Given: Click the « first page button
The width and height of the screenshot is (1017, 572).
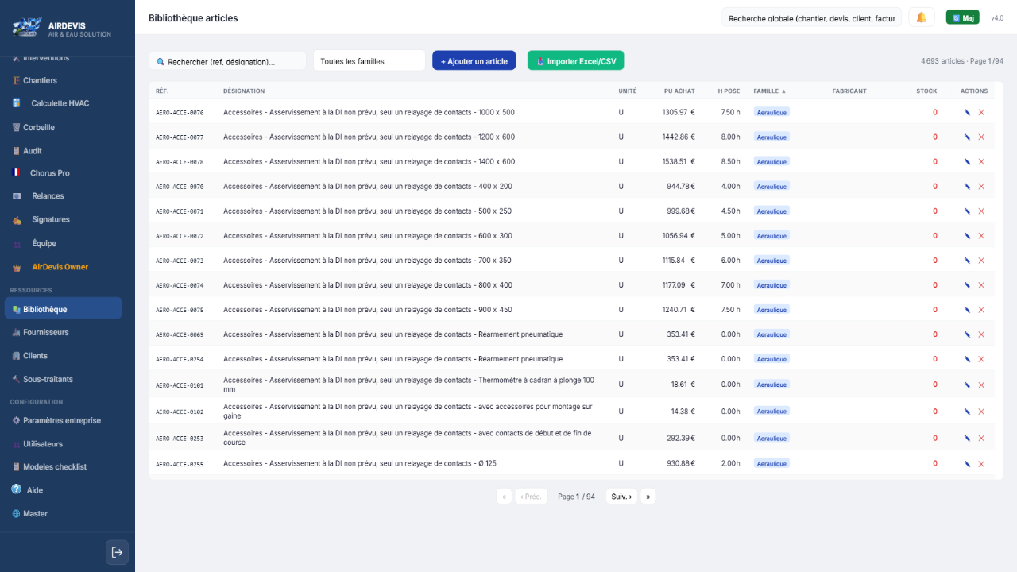Looking at the screenshot, I should (x=504, y=497).
